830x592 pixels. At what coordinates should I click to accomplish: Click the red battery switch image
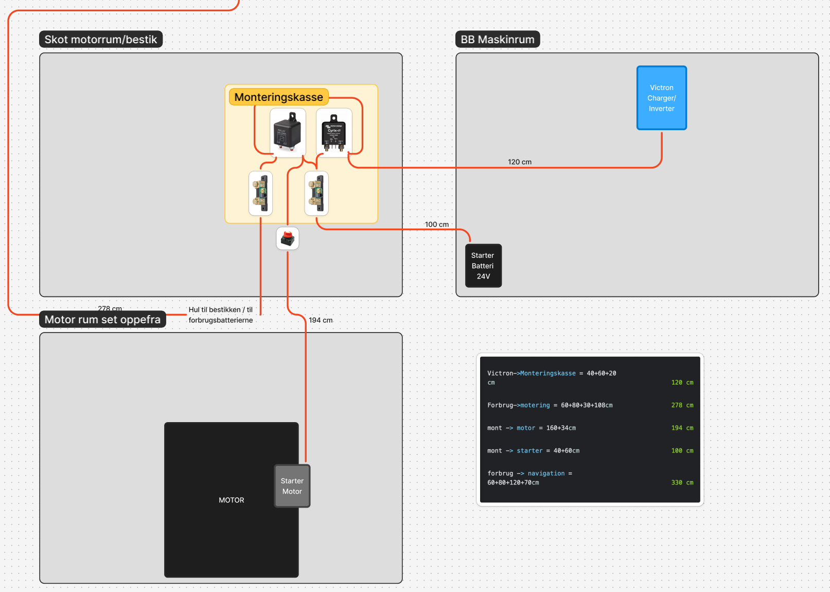tap(288, 239)
